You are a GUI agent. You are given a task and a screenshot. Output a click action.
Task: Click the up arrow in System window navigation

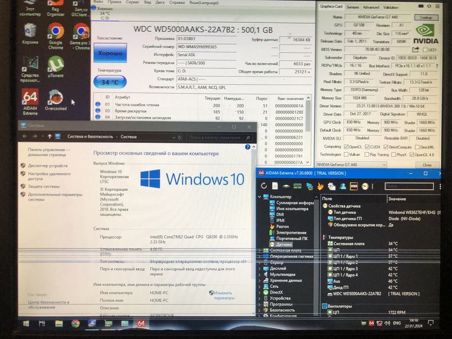tap(49, 137)
